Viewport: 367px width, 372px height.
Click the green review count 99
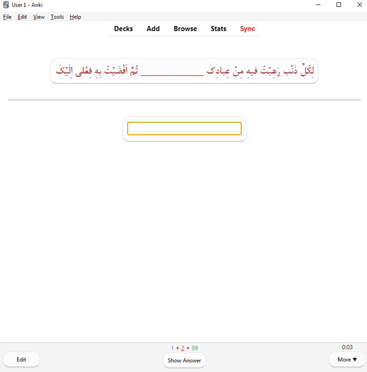coord(195,348)
